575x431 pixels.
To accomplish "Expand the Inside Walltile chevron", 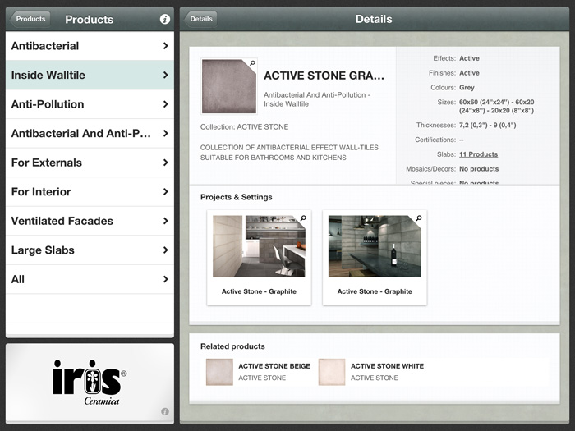I will [x=166, y=76].
